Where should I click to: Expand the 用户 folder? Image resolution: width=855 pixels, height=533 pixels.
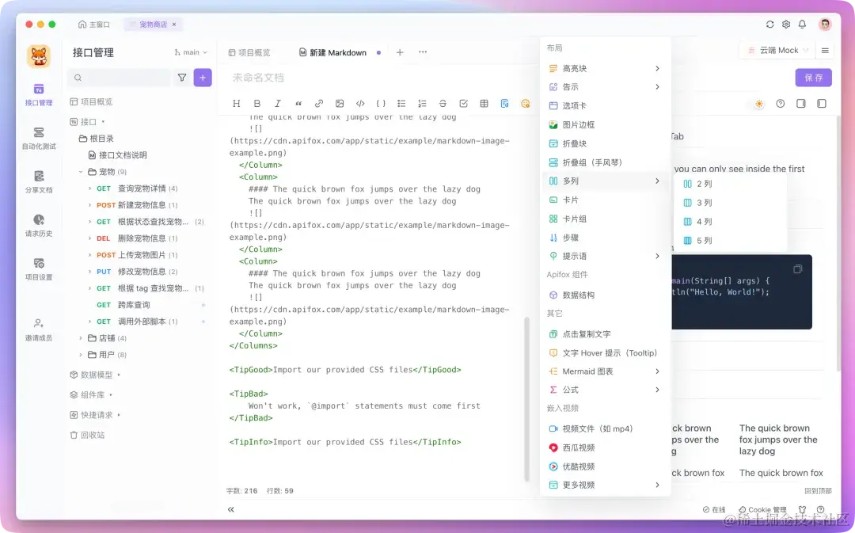point(81,355)
